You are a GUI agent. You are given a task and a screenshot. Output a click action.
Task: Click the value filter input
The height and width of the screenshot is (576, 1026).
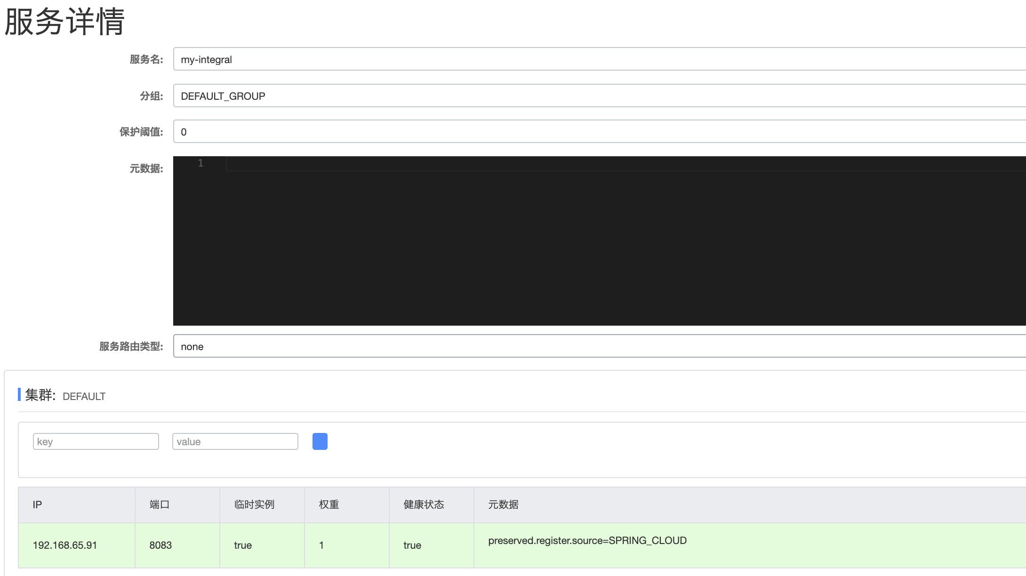click(x=235, y=441)
